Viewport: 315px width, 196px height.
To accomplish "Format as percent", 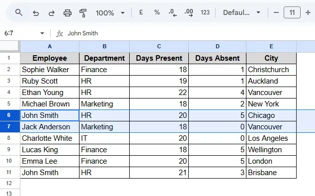I will tap(157, 12).
